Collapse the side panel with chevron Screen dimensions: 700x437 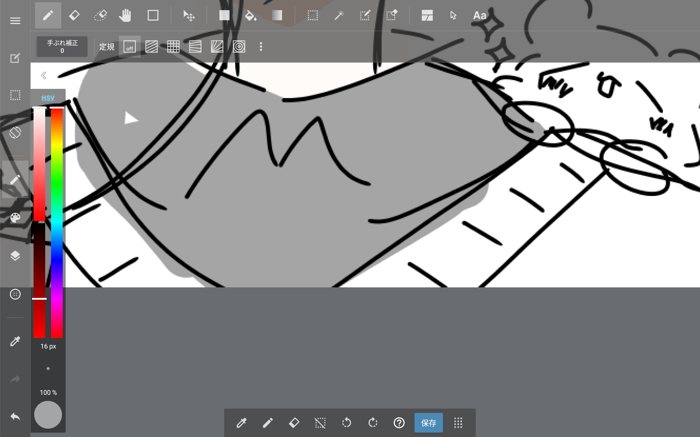coord(44,75)
